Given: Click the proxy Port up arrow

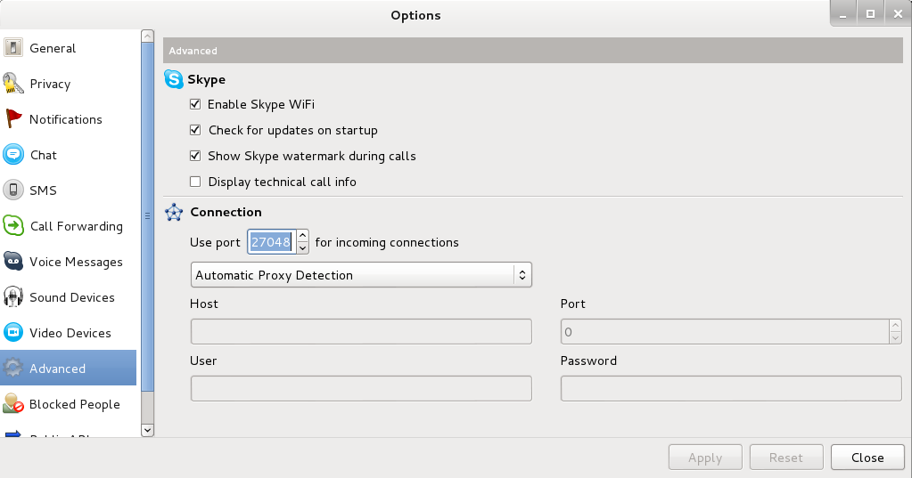Looking at the screenshot, I should point(896,325).
